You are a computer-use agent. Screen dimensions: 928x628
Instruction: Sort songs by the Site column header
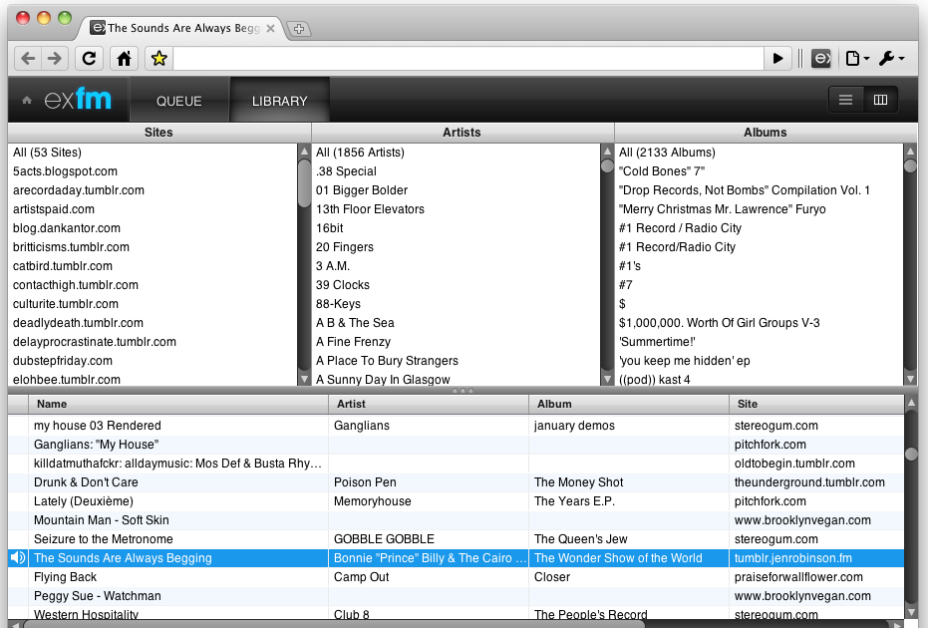tap(816, 404)
